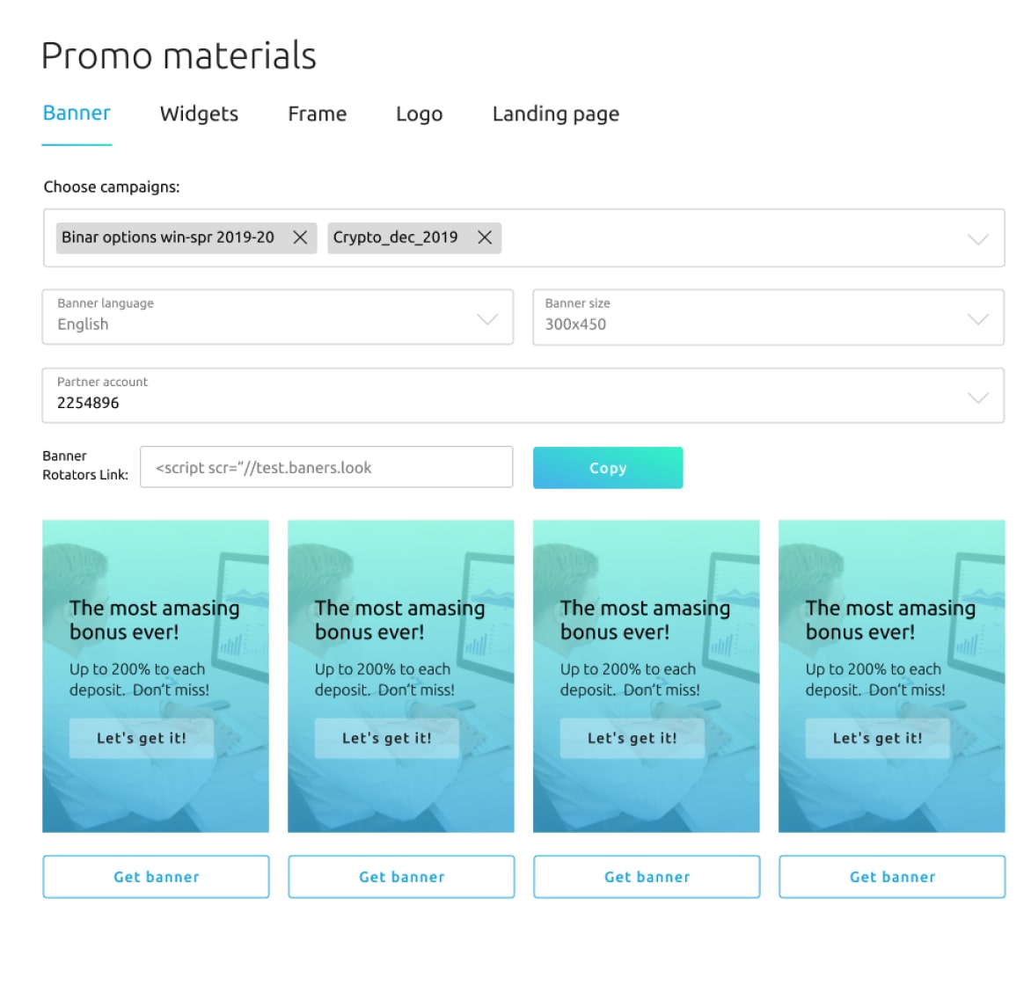Click the Banner tab
Screen dimensions: 1031x1000
point(77,113)
